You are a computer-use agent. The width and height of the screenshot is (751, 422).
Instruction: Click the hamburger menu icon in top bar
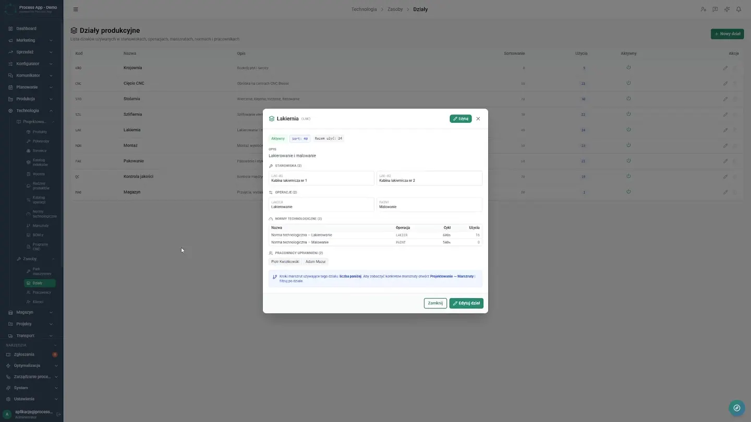(x=76, y=9)
